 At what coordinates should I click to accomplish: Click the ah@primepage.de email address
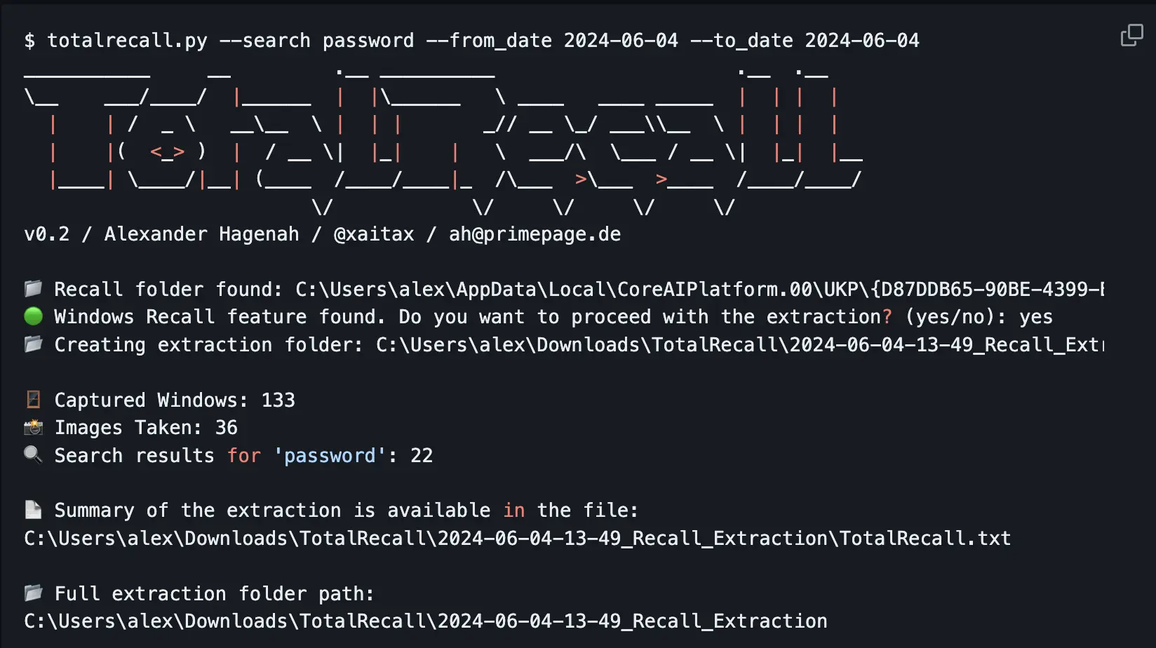pyautogui.click(x=535, y=234)
